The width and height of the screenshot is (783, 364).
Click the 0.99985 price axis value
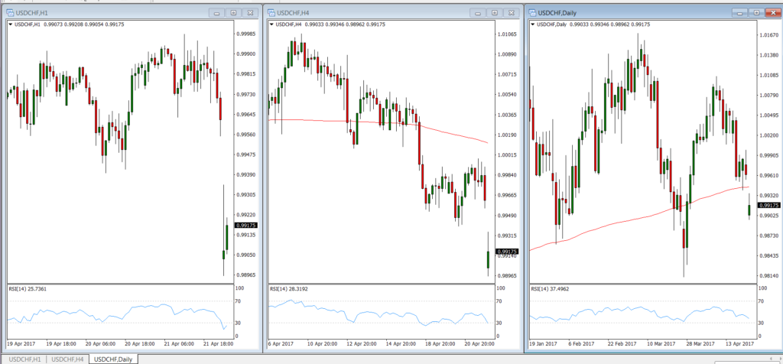click(245, 34)
